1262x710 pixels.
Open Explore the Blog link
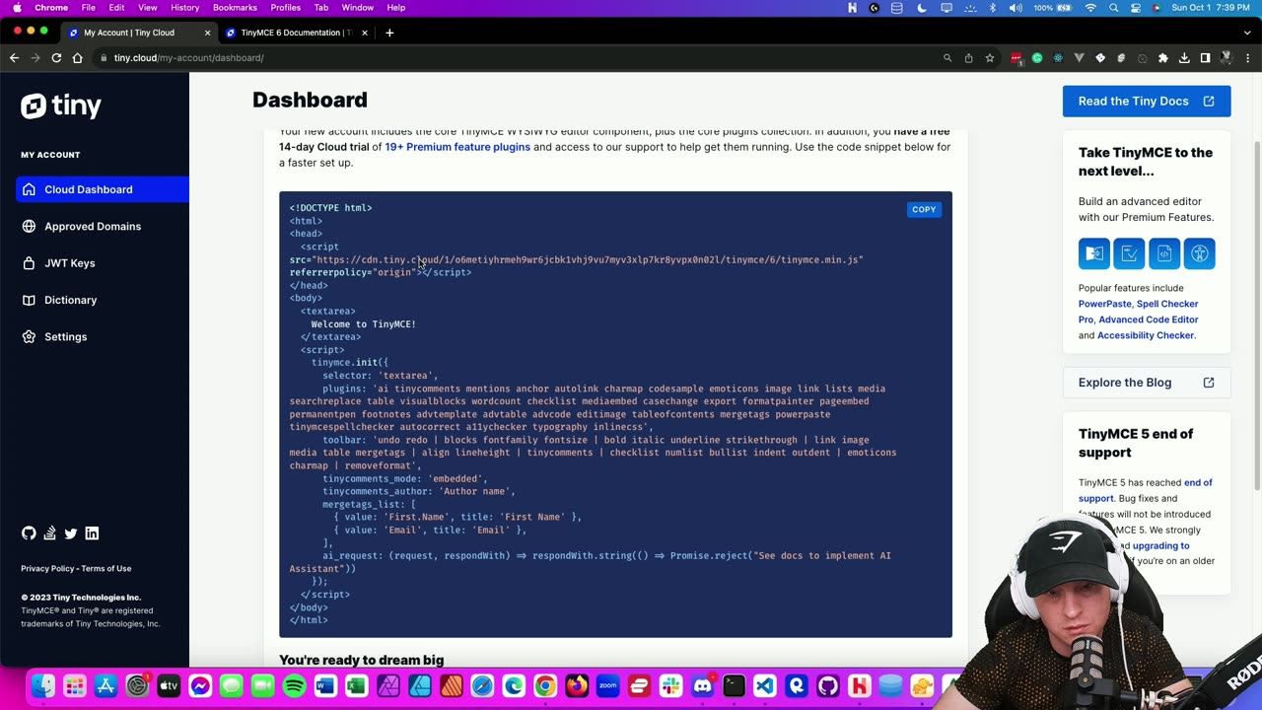tap(1147, 383)
